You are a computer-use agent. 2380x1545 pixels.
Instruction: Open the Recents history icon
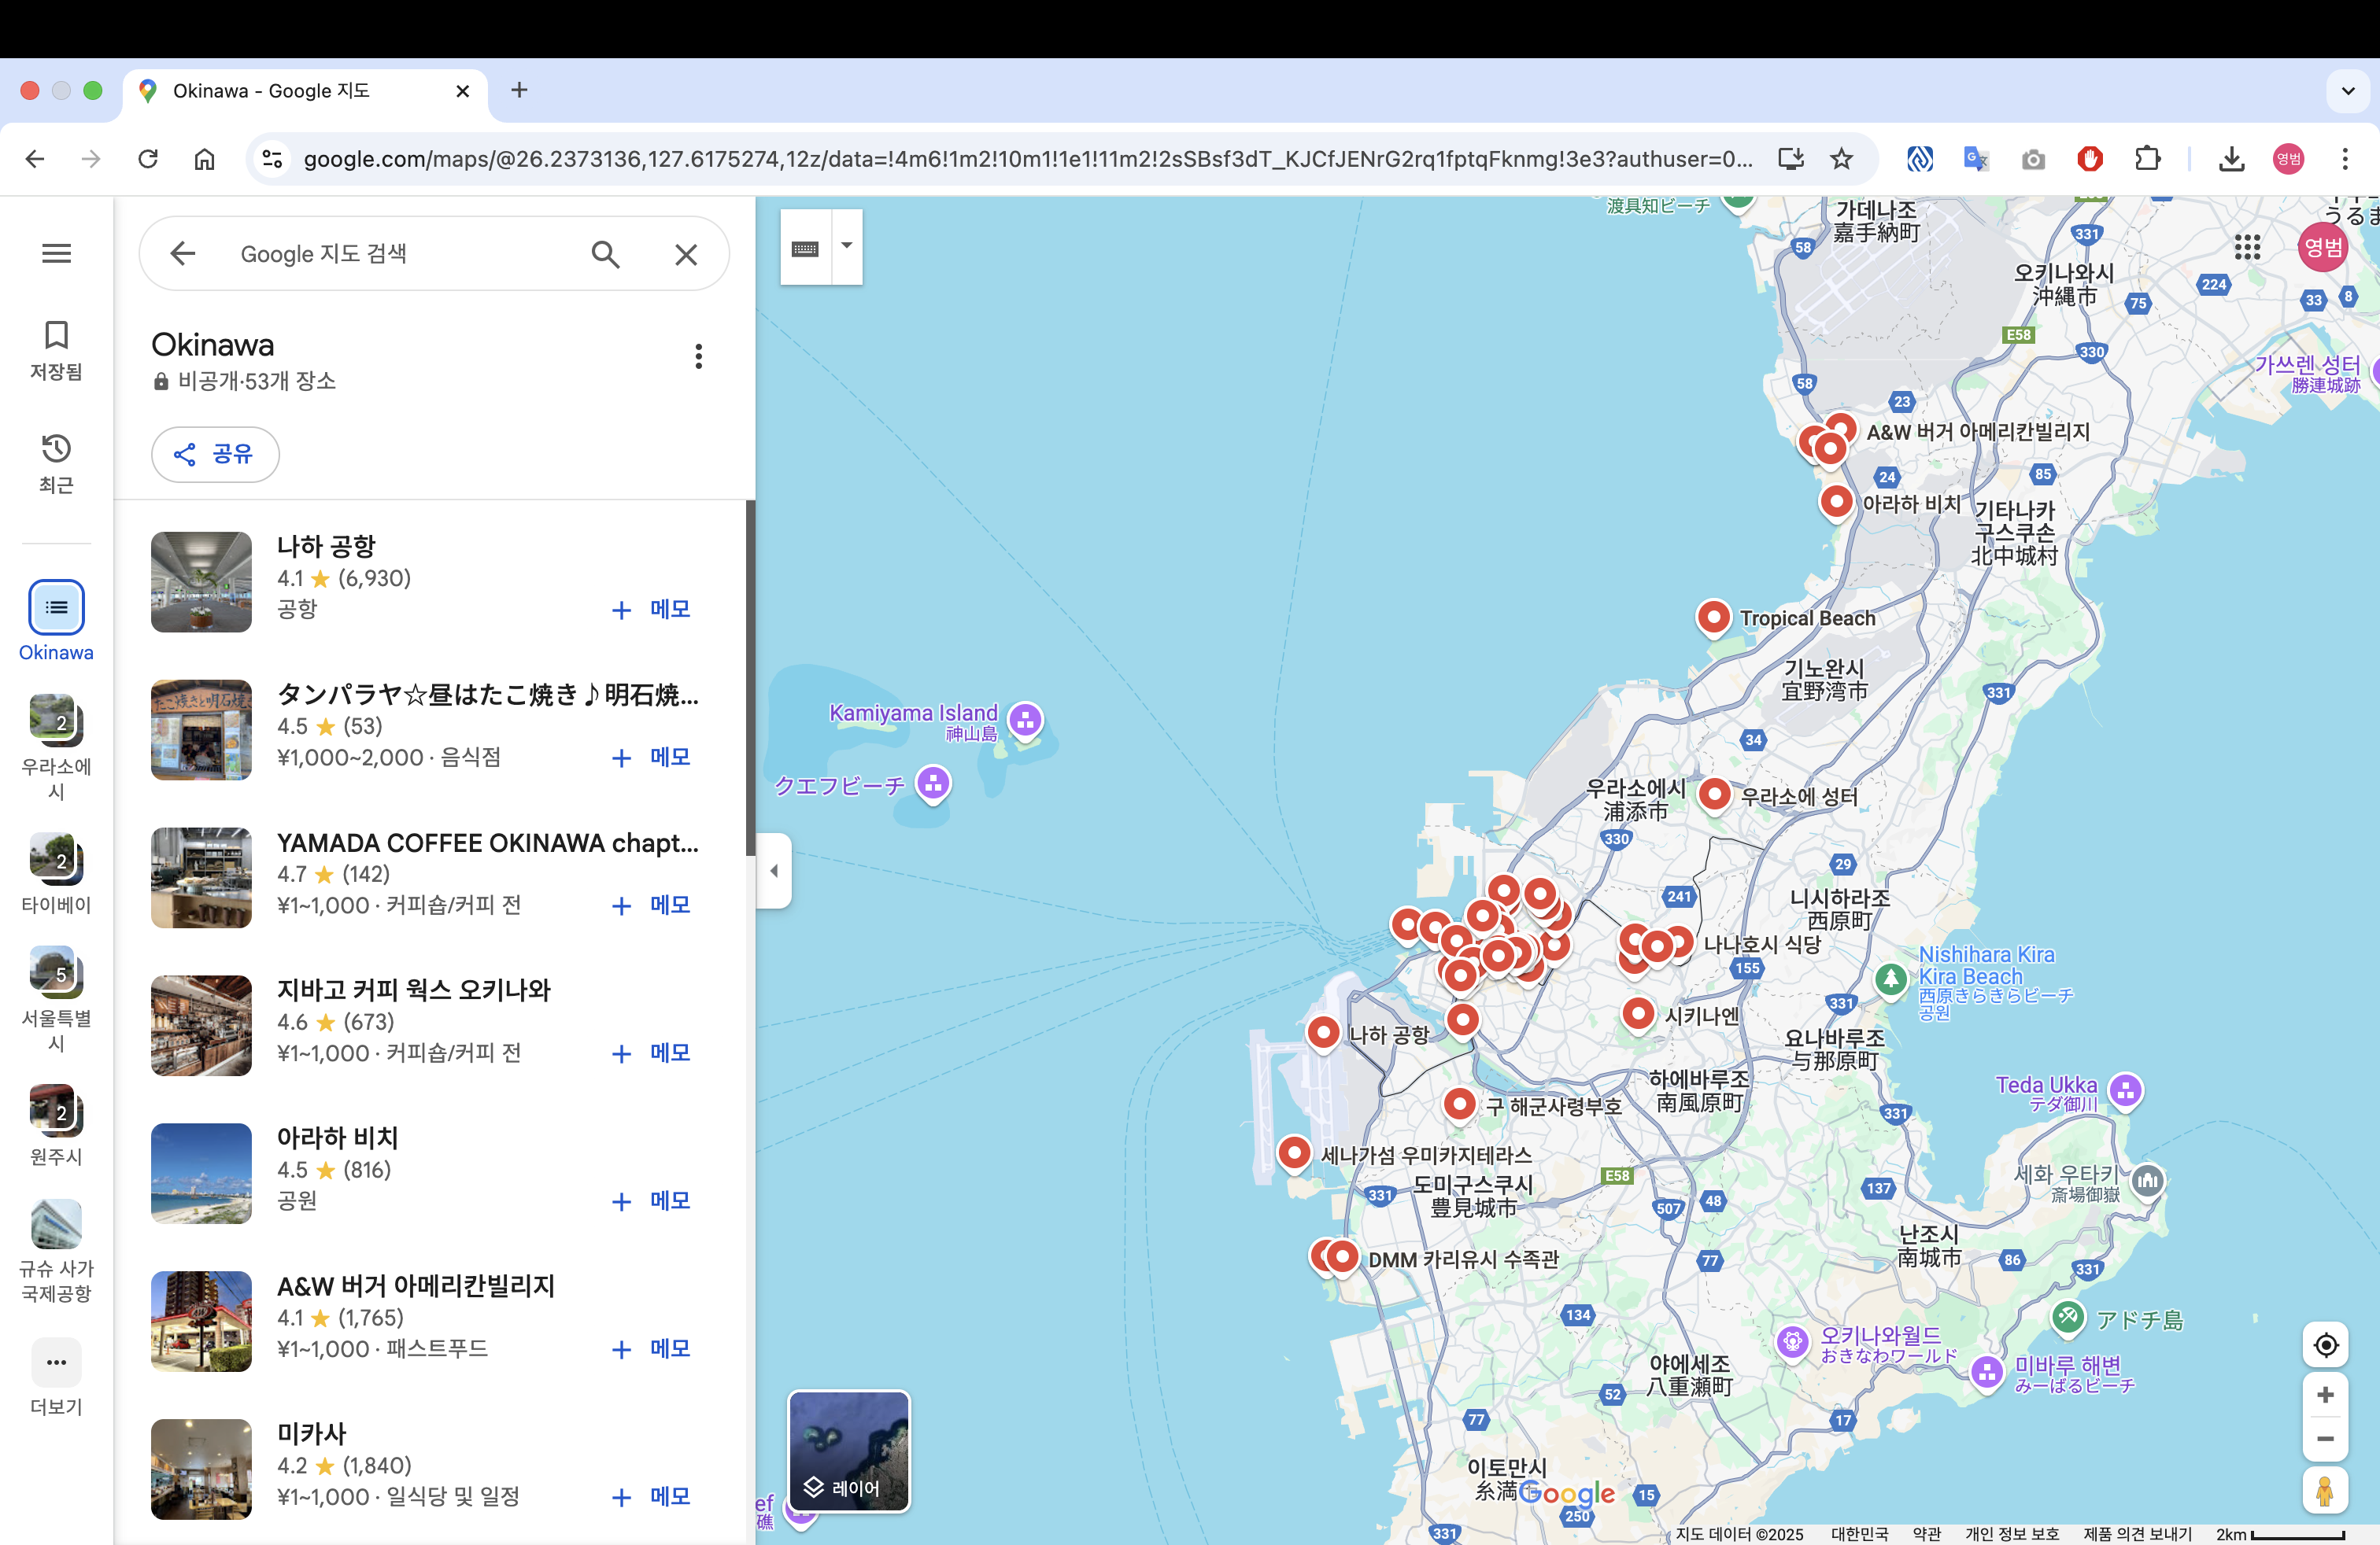tap(56, 448)
